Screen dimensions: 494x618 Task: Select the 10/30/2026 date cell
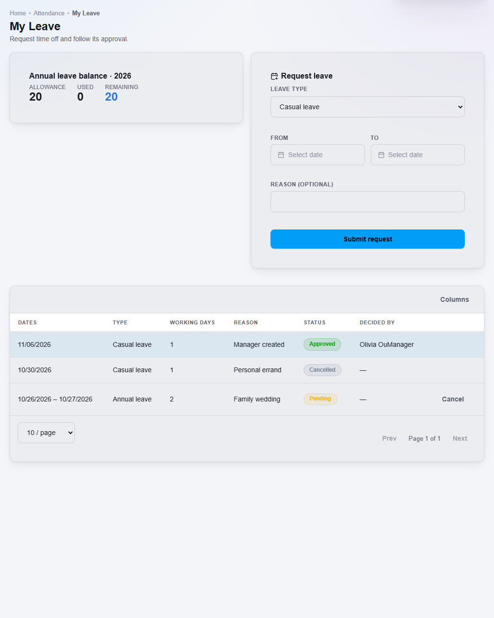(x=35, y=370)
